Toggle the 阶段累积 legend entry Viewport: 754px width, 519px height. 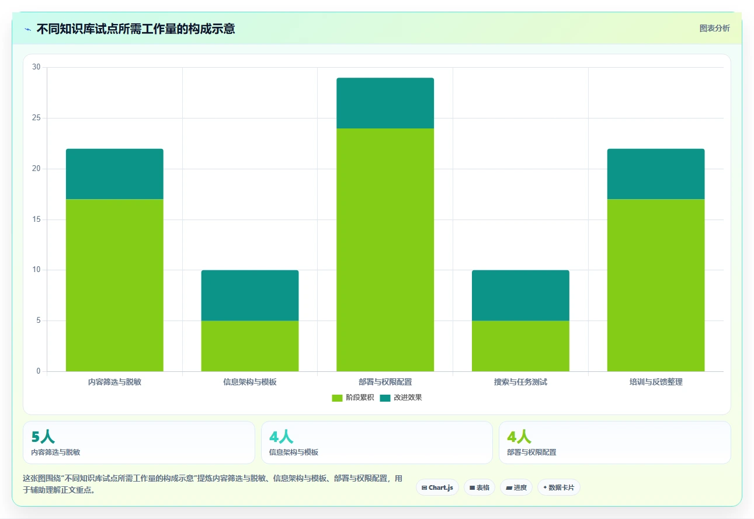[x=353, y=398]
